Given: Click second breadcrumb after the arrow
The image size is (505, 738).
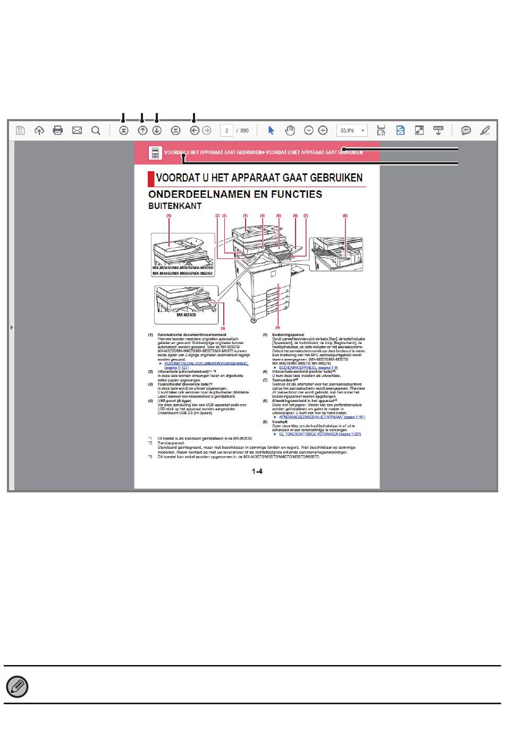Looking at the screenshot, I should click(314, 153).
